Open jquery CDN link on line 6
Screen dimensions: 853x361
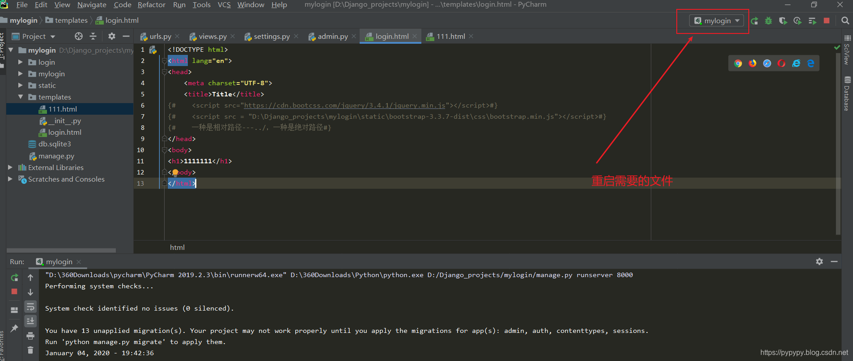click(344, 105)
